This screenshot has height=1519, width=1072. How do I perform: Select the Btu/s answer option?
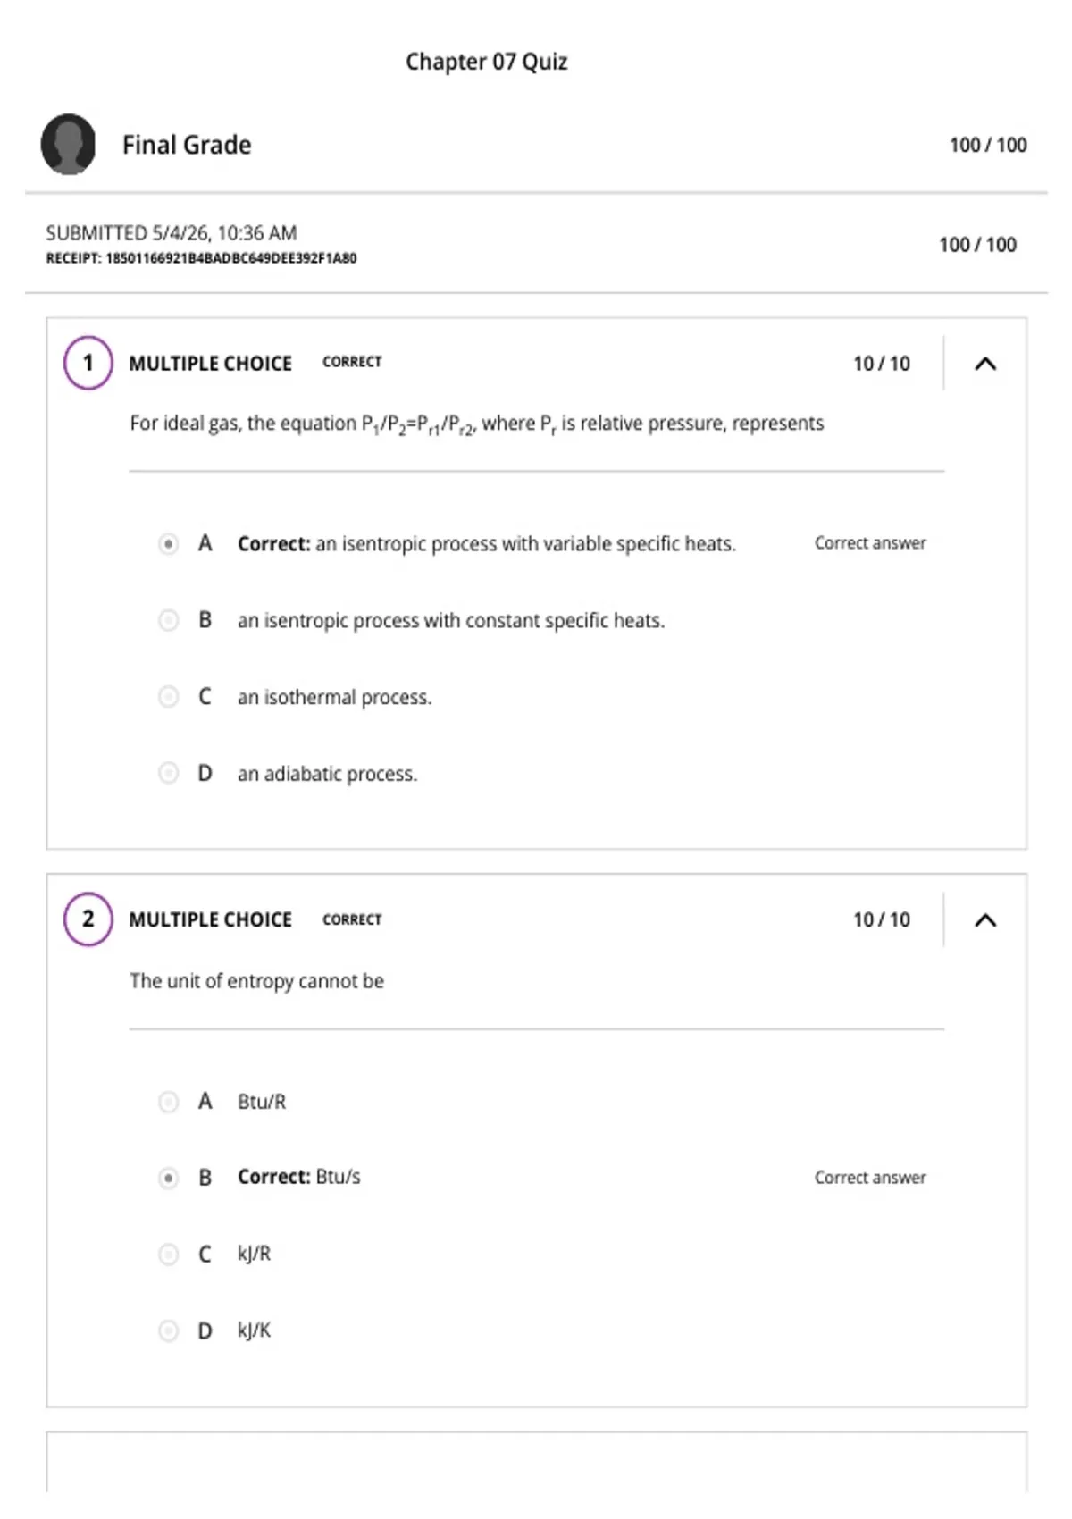pyautogui.click(x=168, y=1178)
